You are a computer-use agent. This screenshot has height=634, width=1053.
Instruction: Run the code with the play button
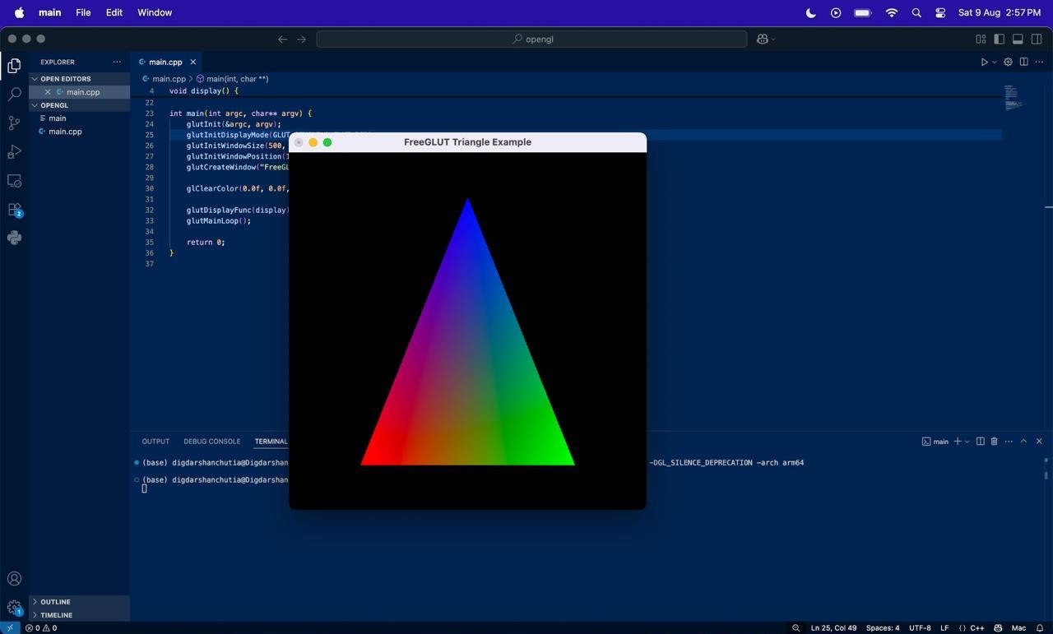click(x=984, y=61)
